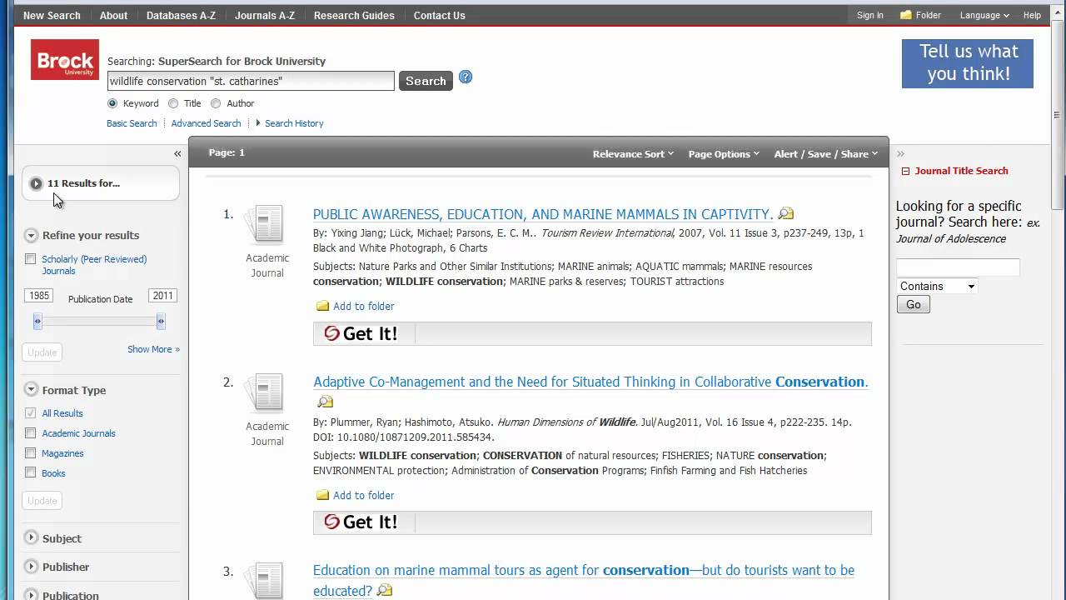Collapse the Format Type section

coord(32,389)
